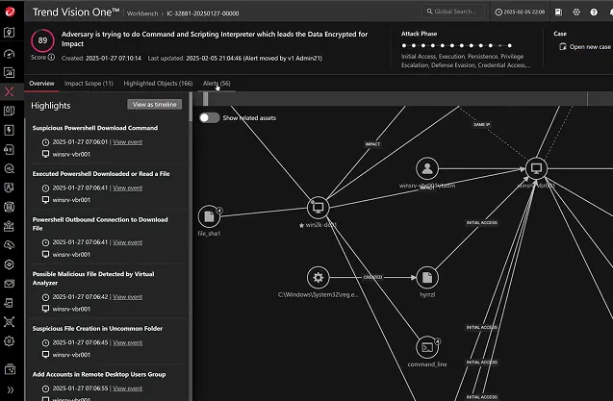Switch to Impact Scope tab
Viewport: 613px width, 401px height.
[88, 84]
